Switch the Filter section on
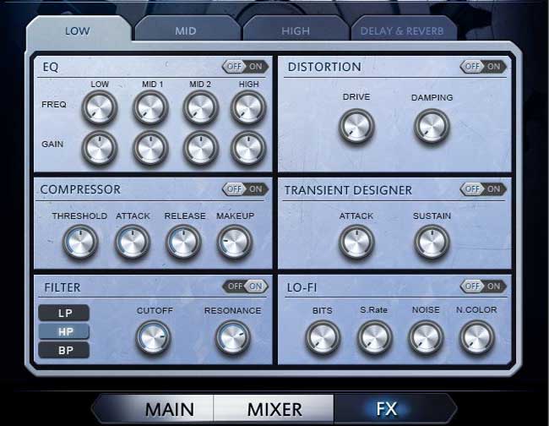The height and width of the screenshot is (426, 549). click(x=245, y=287)
